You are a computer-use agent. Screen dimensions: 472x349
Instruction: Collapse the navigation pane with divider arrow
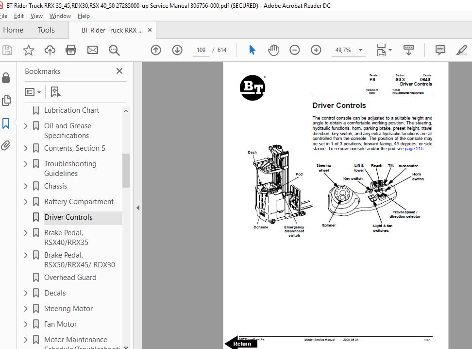(138, 208)
